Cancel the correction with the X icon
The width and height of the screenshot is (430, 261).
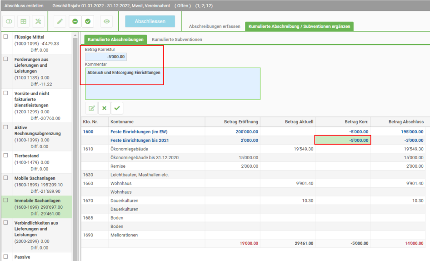tap(104, 108)
